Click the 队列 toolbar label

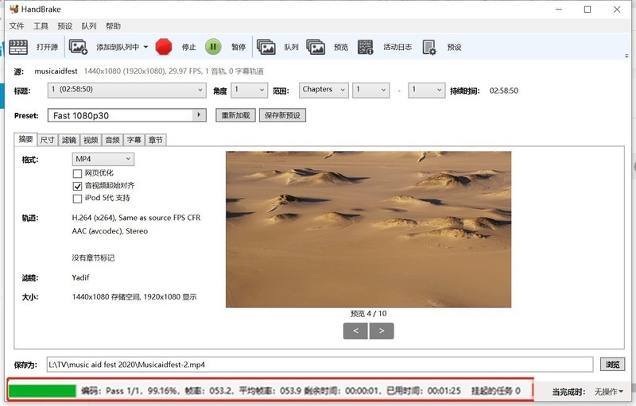(291, 47)
